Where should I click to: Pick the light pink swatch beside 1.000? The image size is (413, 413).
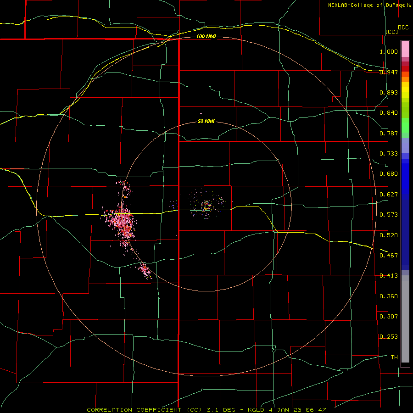(x=405, y=49)
